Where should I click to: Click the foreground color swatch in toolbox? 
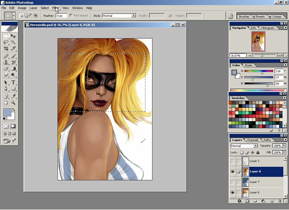7,112
